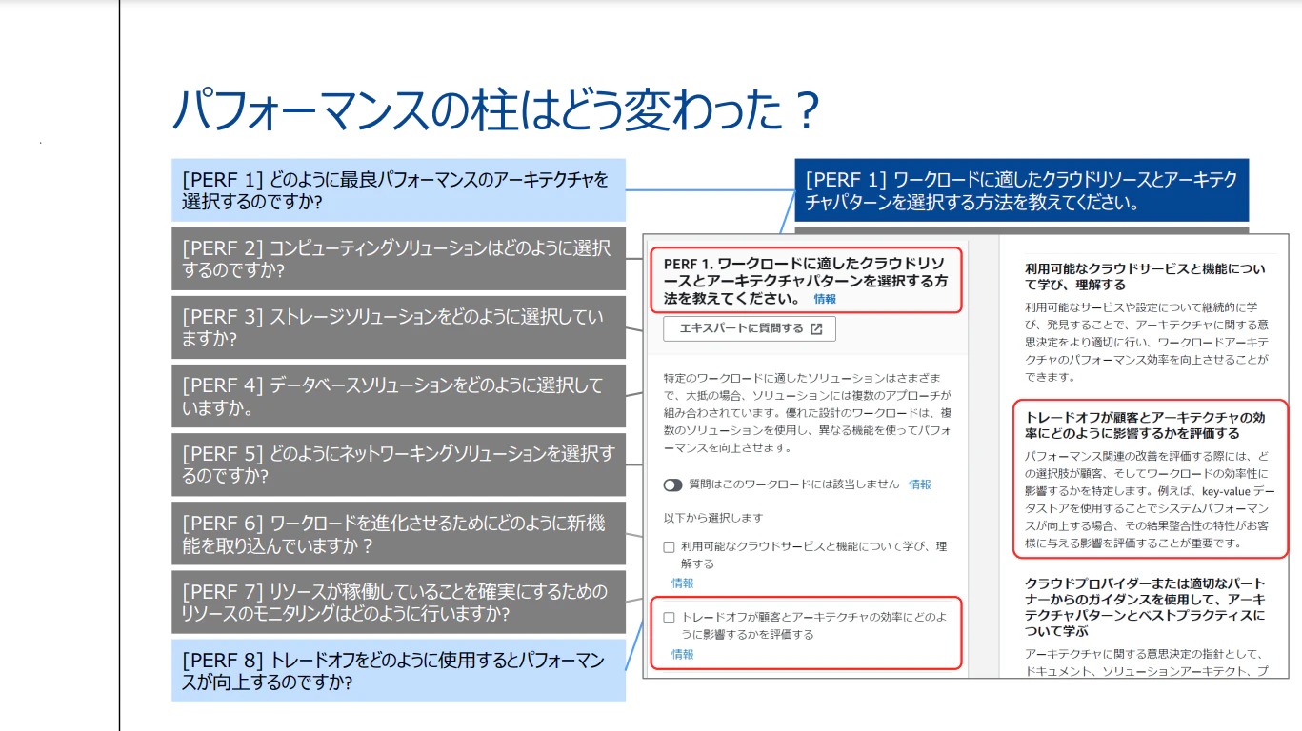This screenshot has width=1302, height=731.
Task: Click paragraph starting パフォーマンス関連の改善を評価する際には
Action: (1148, 499)
